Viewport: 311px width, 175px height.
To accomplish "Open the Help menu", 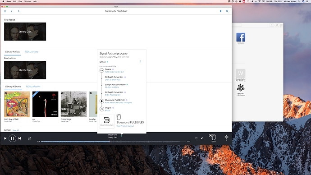I will [35, 1].
